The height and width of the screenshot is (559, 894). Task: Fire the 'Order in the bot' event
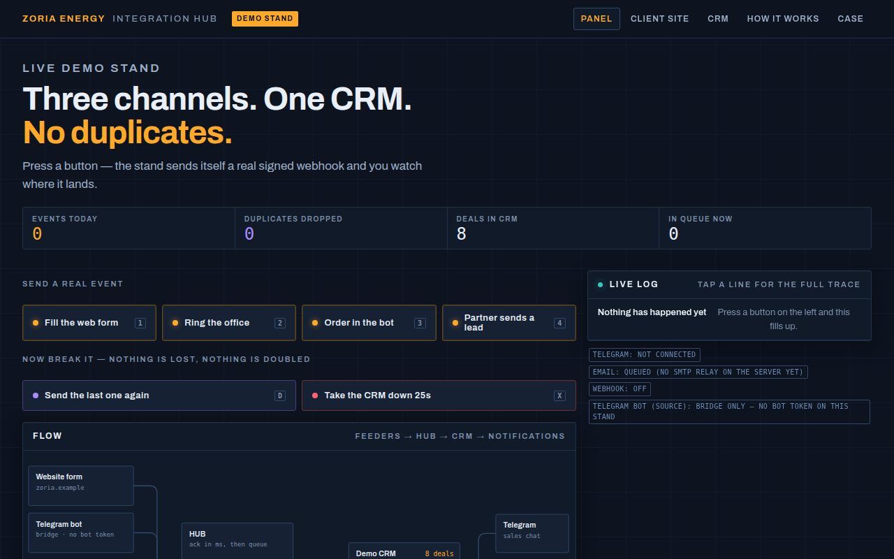(x=369, y=323)
